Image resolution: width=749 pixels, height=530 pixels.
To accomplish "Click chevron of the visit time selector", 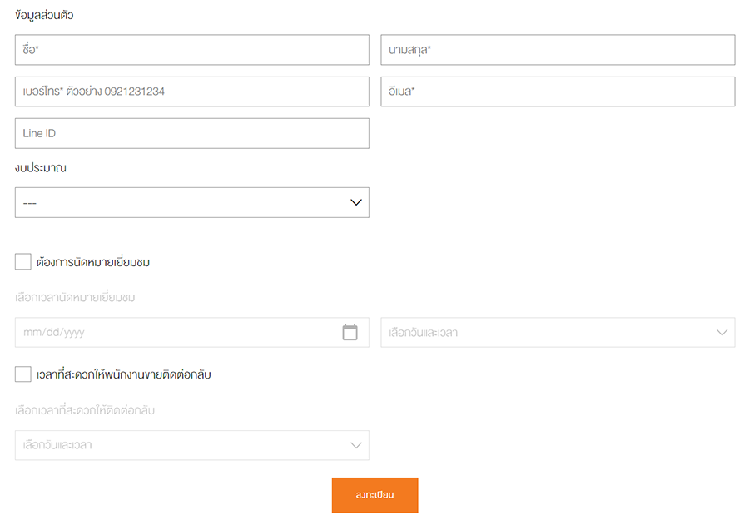I will 722,333.
